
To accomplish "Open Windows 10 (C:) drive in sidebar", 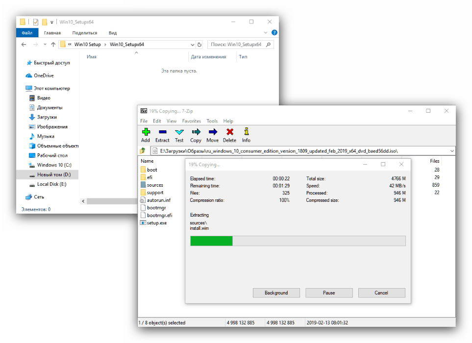I will pyautogui.click(x=50, y=165).
